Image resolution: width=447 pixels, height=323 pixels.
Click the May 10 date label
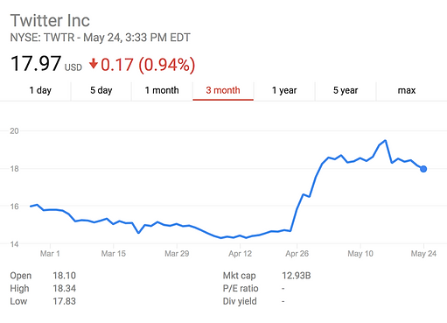(x=360, y=254)
